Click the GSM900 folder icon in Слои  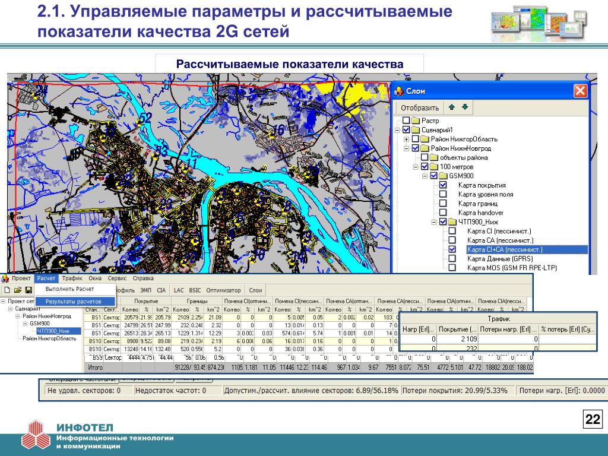pyautogui.click(x=443, y=176)
